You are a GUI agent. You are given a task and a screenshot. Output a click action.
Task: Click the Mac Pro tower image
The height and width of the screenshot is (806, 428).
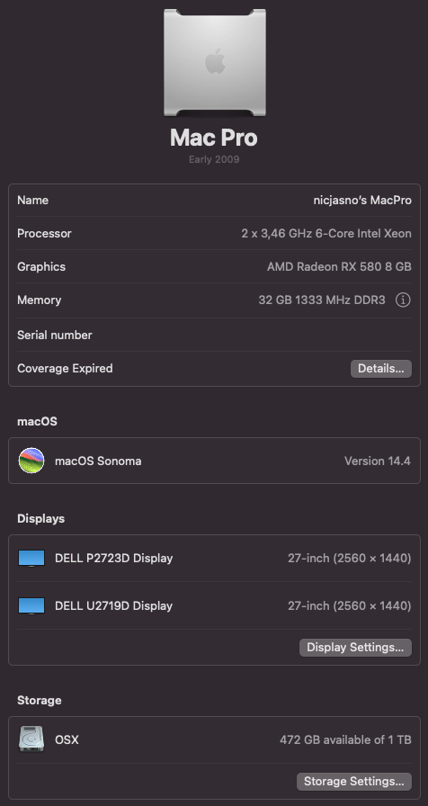tap(215, 62)
